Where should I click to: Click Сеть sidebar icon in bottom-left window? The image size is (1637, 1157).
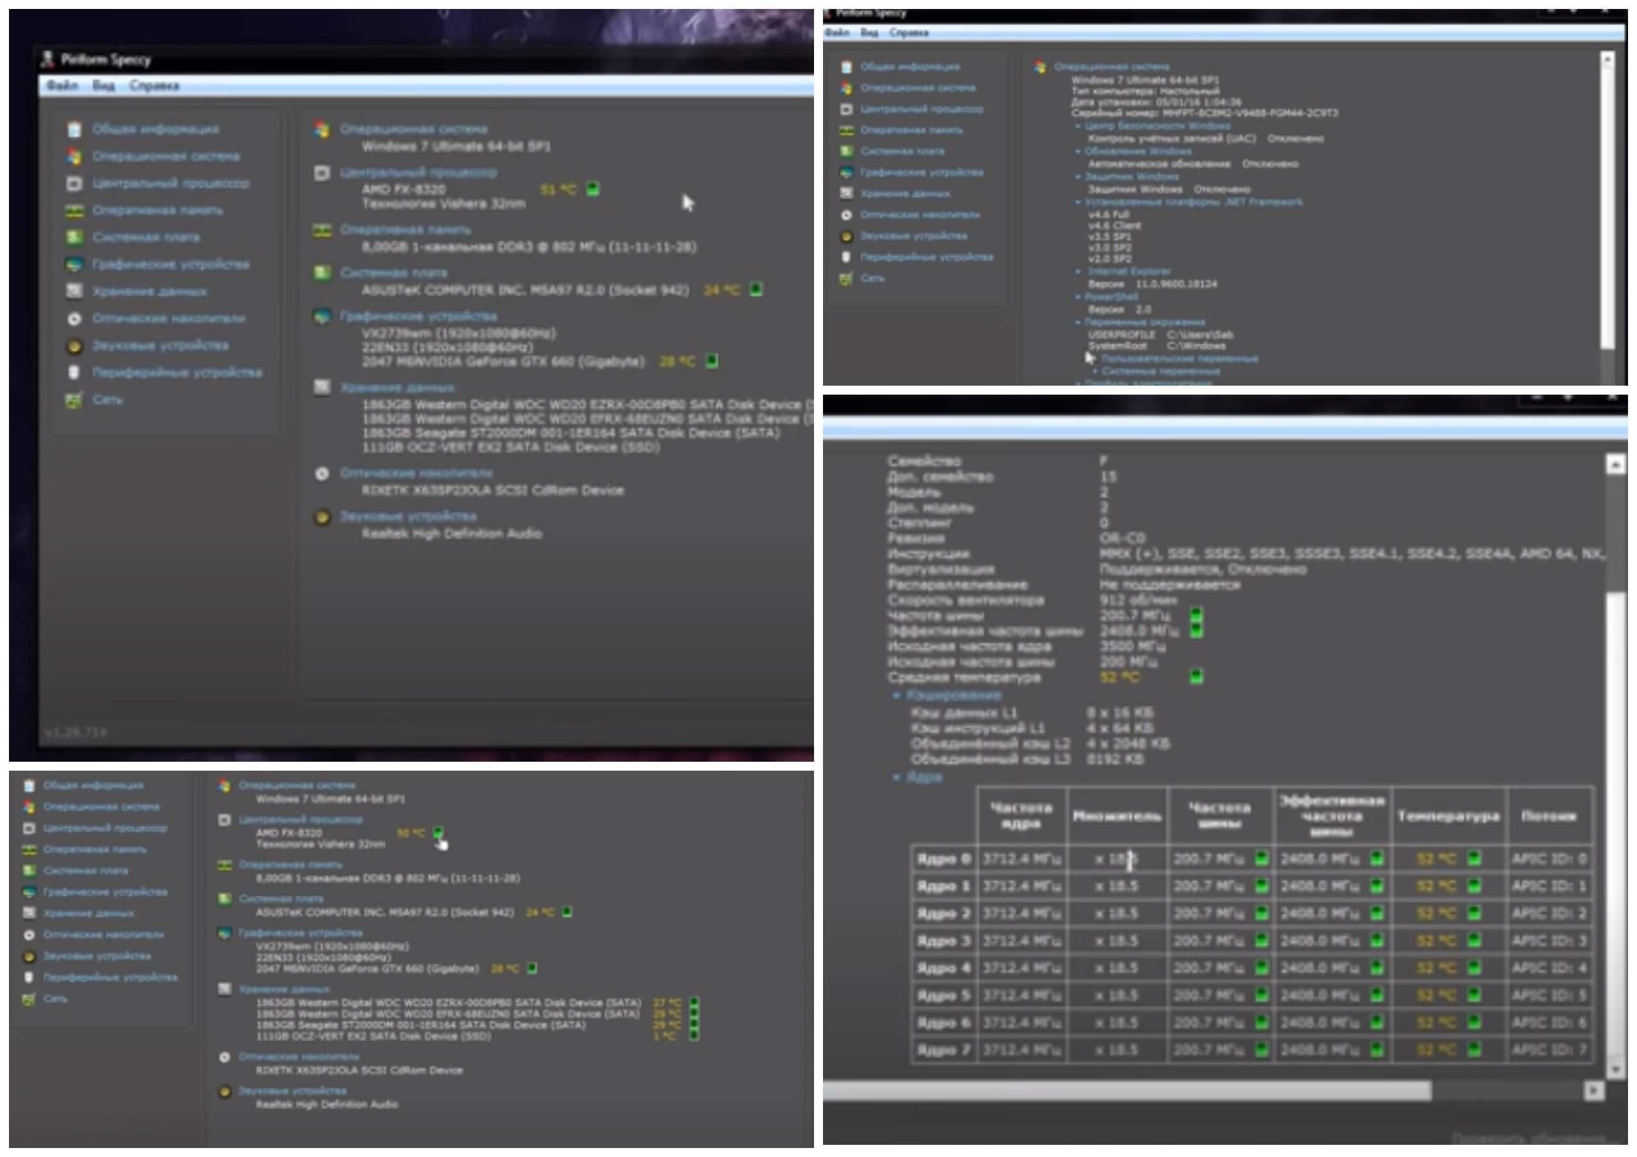29,999
